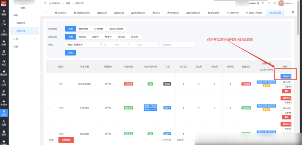302x145 pixels.
Task: Switch to the 路线规划 tab
Action: click(61, 13)
